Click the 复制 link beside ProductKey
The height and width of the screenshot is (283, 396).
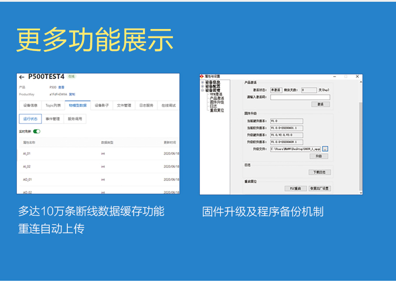72,94
